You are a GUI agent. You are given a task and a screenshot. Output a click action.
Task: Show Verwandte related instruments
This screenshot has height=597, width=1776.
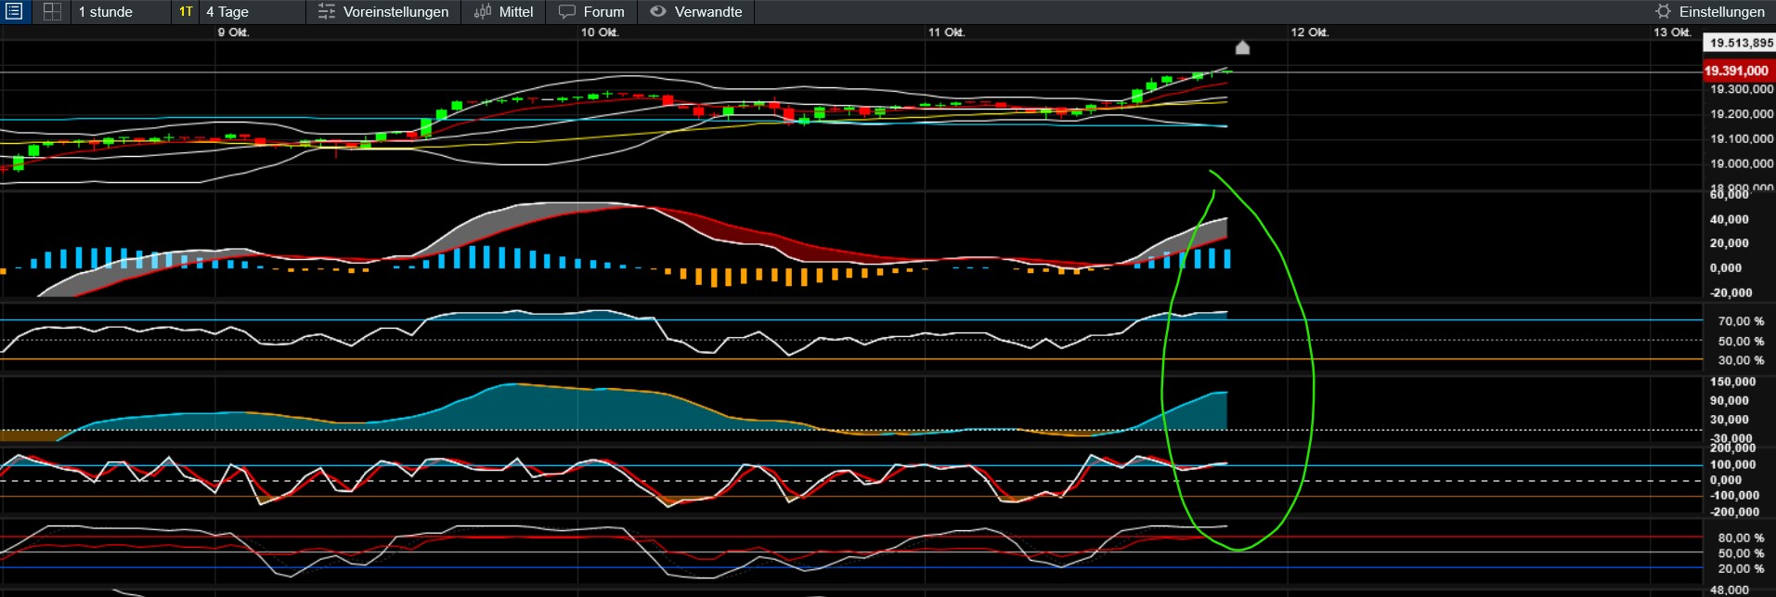coord(708,12)
